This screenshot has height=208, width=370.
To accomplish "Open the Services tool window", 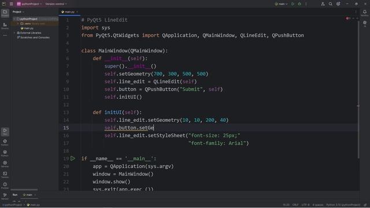I will point(5,164).
